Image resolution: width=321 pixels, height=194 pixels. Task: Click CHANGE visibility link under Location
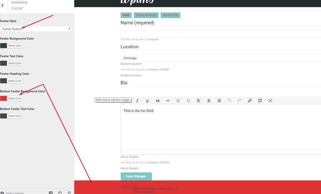pyautogui.click(x=164, y=70)
